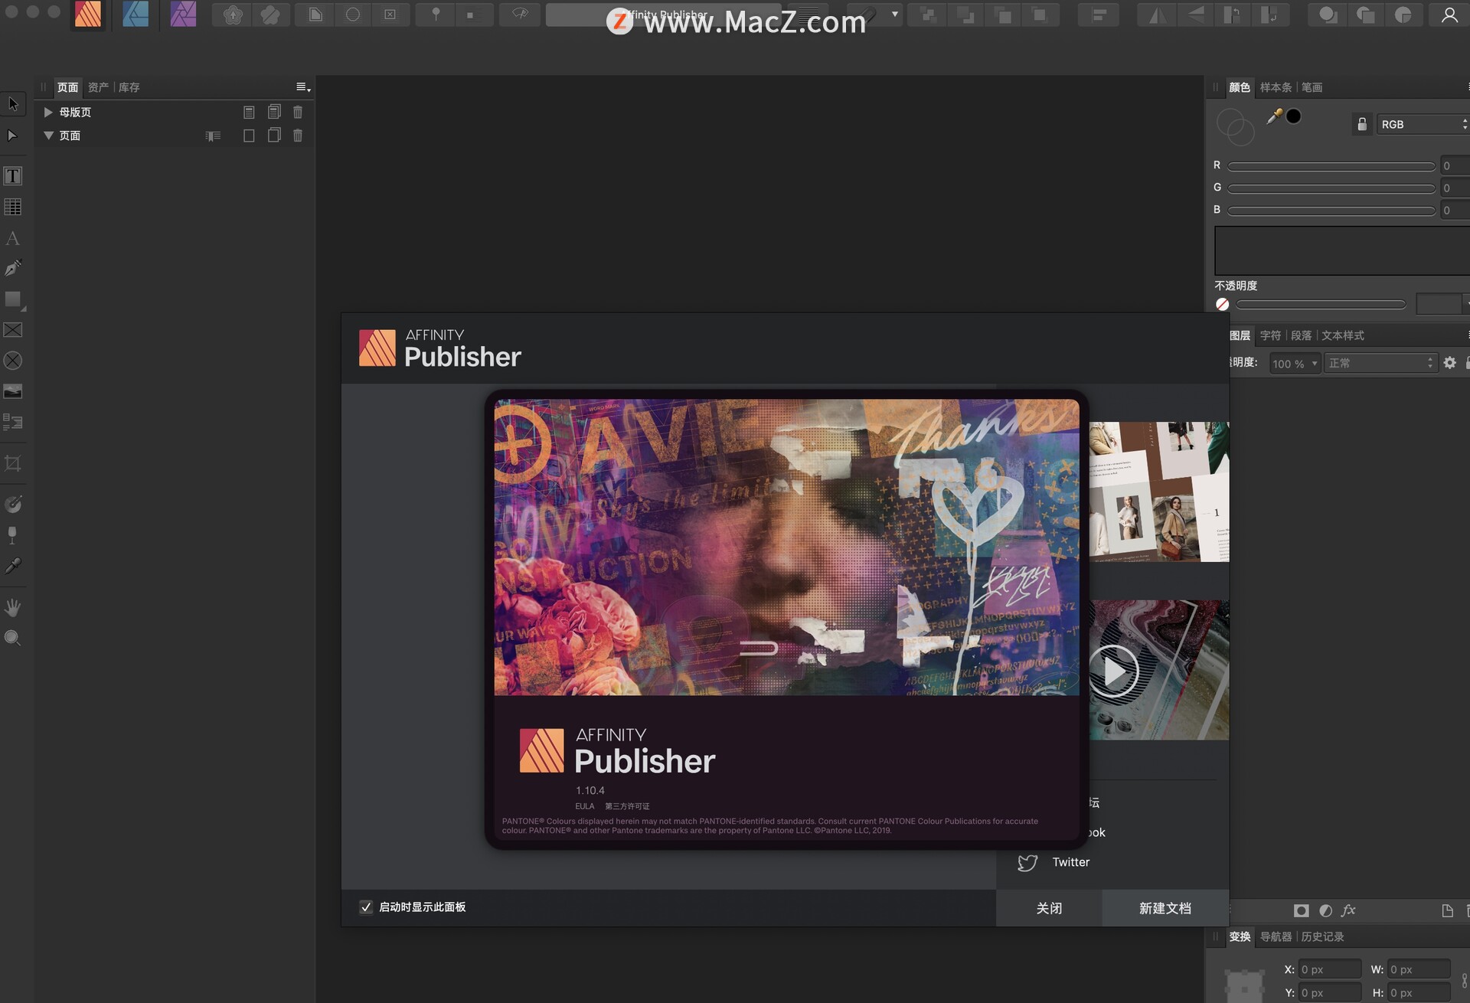The width and height of the screenshot is (1470, 1003).
Task: Select the Move tool arrow
Action: click(13, 104)
